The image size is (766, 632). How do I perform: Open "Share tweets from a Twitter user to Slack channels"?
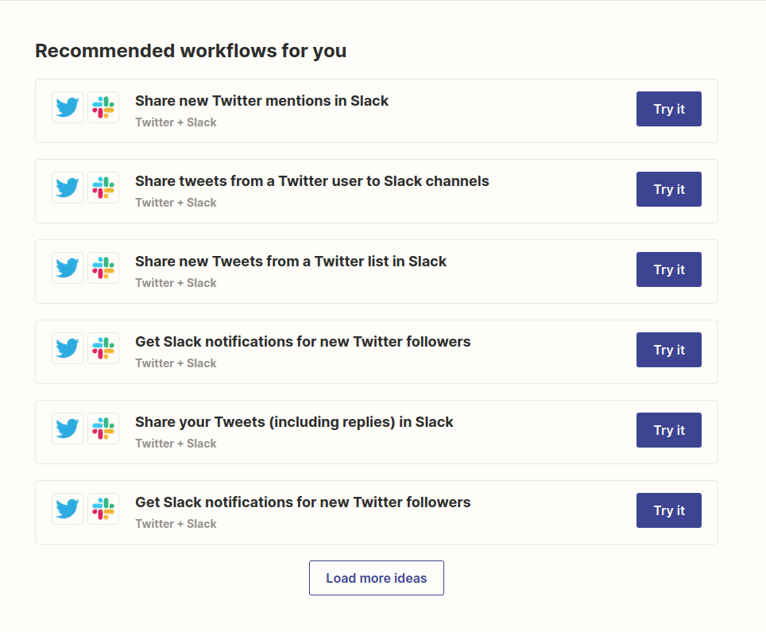pyautogui.click(x=312, y=181)
